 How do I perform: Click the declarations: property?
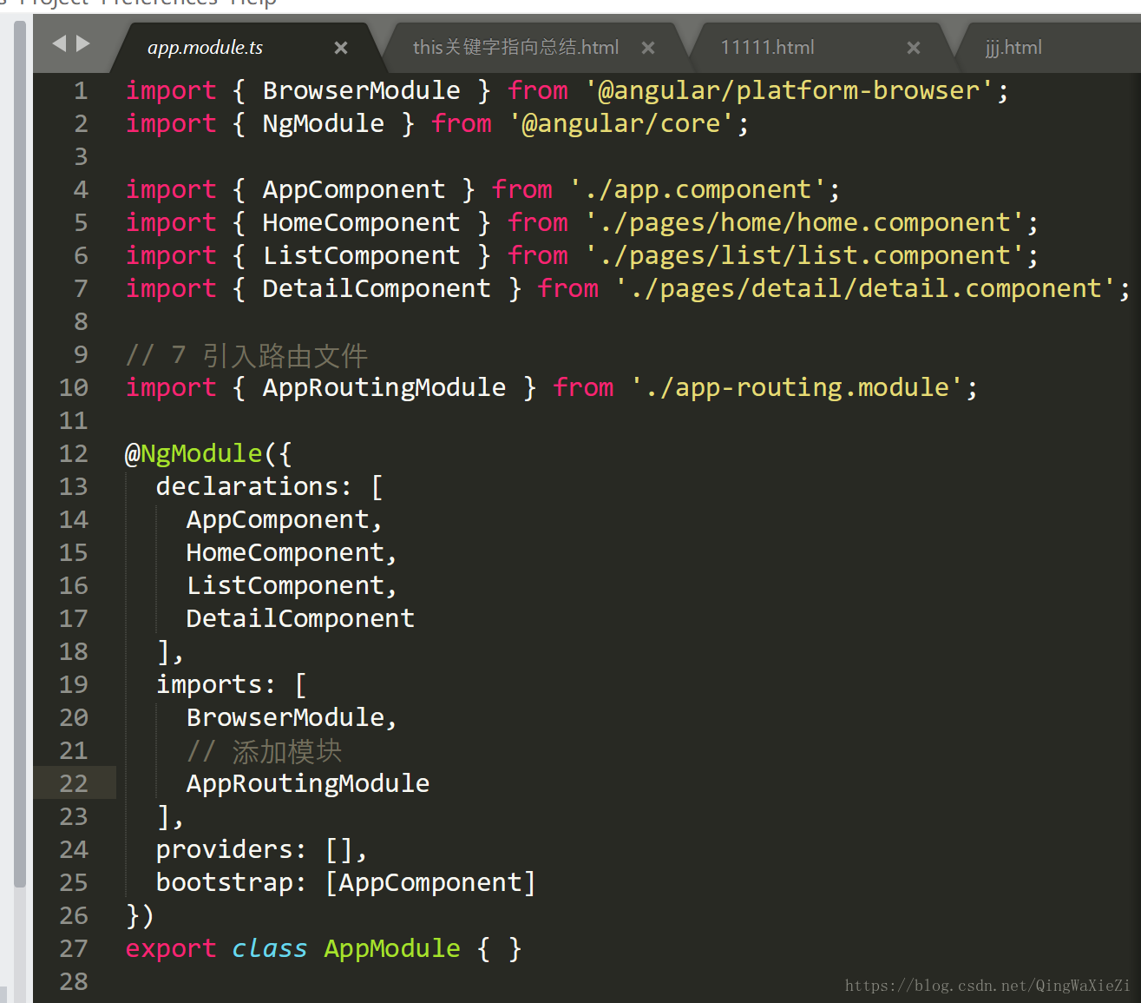click(x=253, y=486)
